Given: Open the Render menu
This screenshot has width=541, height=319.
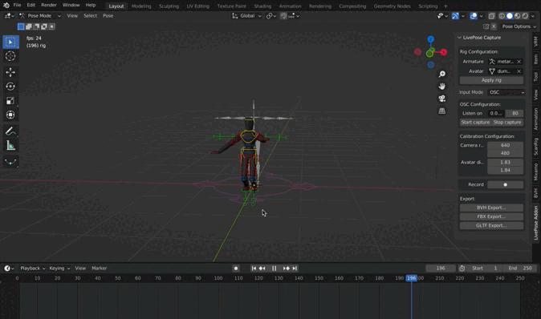Looking at the screenshot, I should point(49,5).
